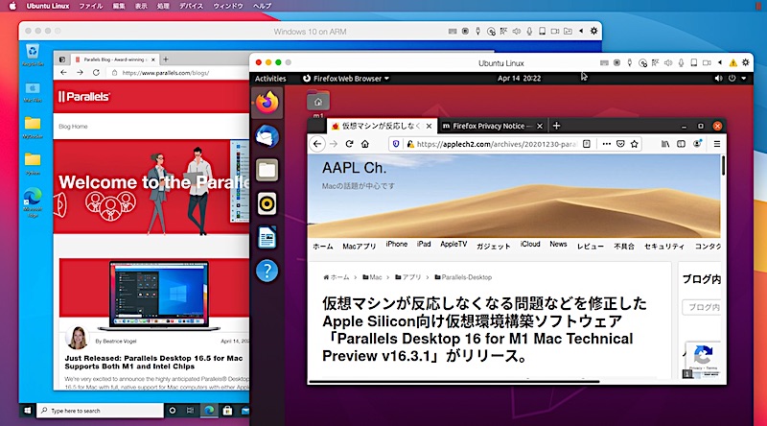Open the Firefox hamburger menu
The height and width of the screenshot is (426, 767).
(717, 144)
